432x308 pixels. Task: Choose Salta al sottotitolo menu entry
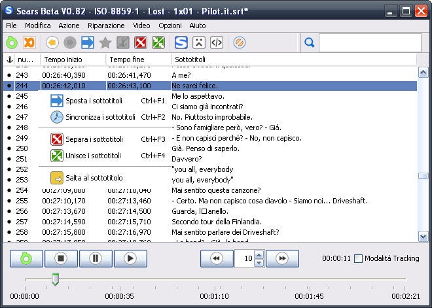point(105,178)
